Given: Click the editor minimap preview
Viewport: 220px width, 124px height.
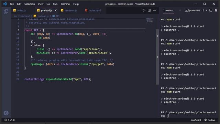Looking at the screenshot, I should tap(150, 21).
